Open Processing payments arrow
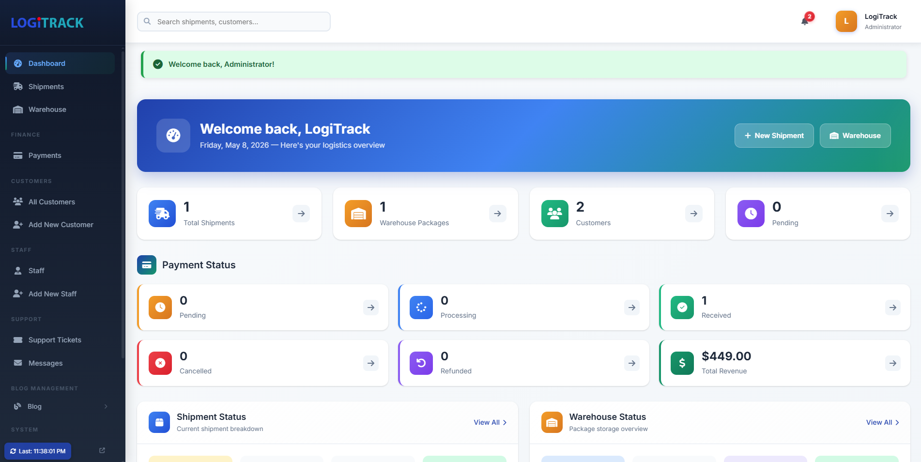 tap(632, 308)
